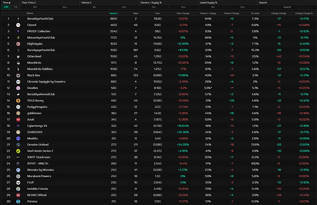Click the Azuki collection icon

[18, 119]
